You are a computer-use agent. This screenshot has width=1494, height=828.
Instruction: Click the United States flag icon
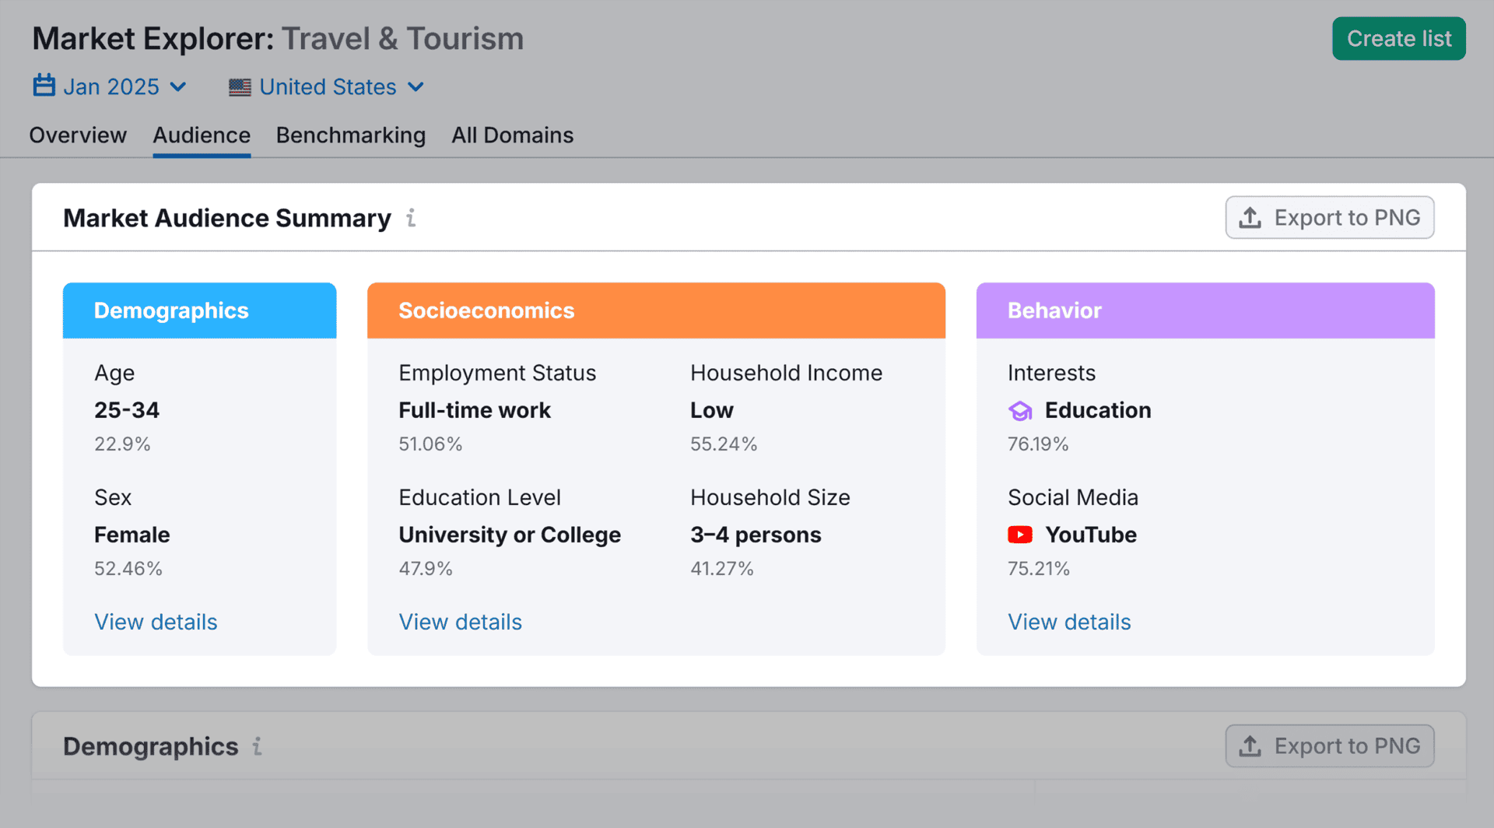pyautogui.click(x=240, y=87)
